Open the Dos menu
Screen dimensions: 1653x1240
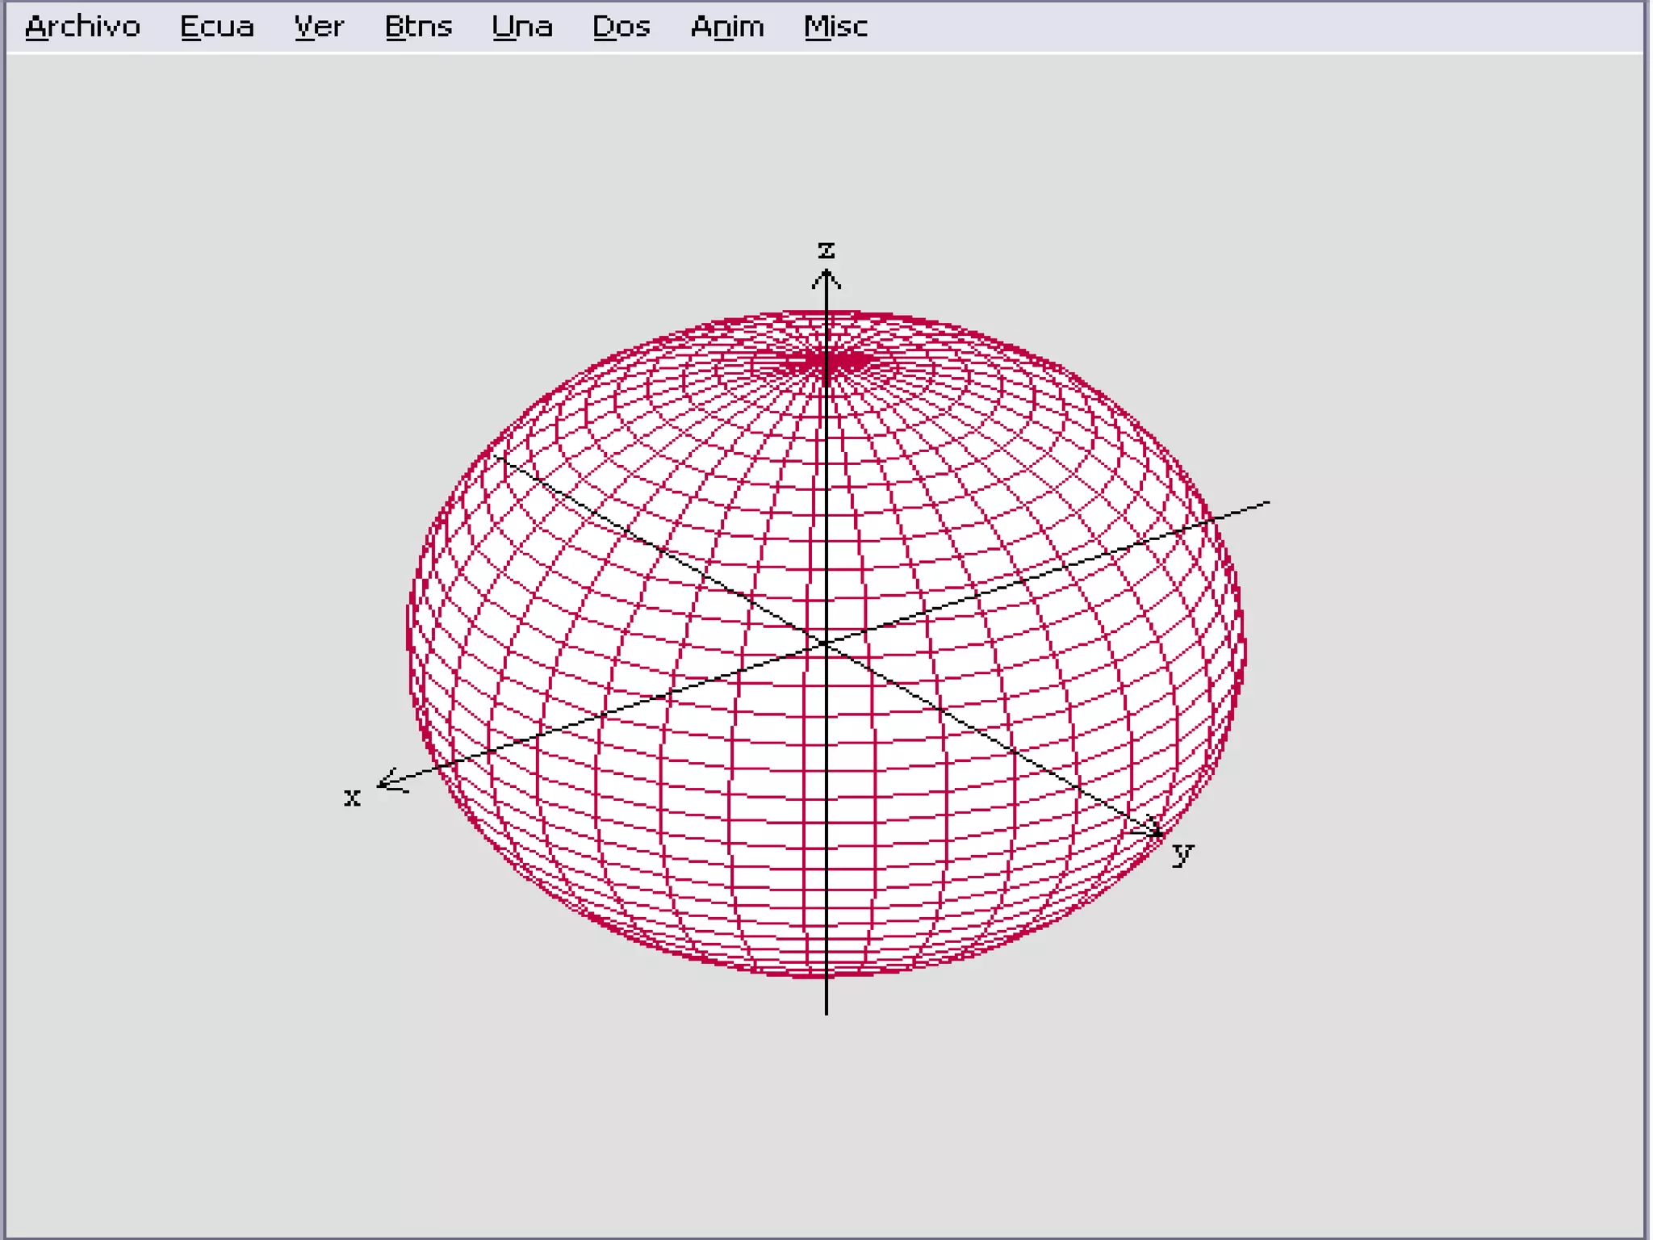pos(621,27)
